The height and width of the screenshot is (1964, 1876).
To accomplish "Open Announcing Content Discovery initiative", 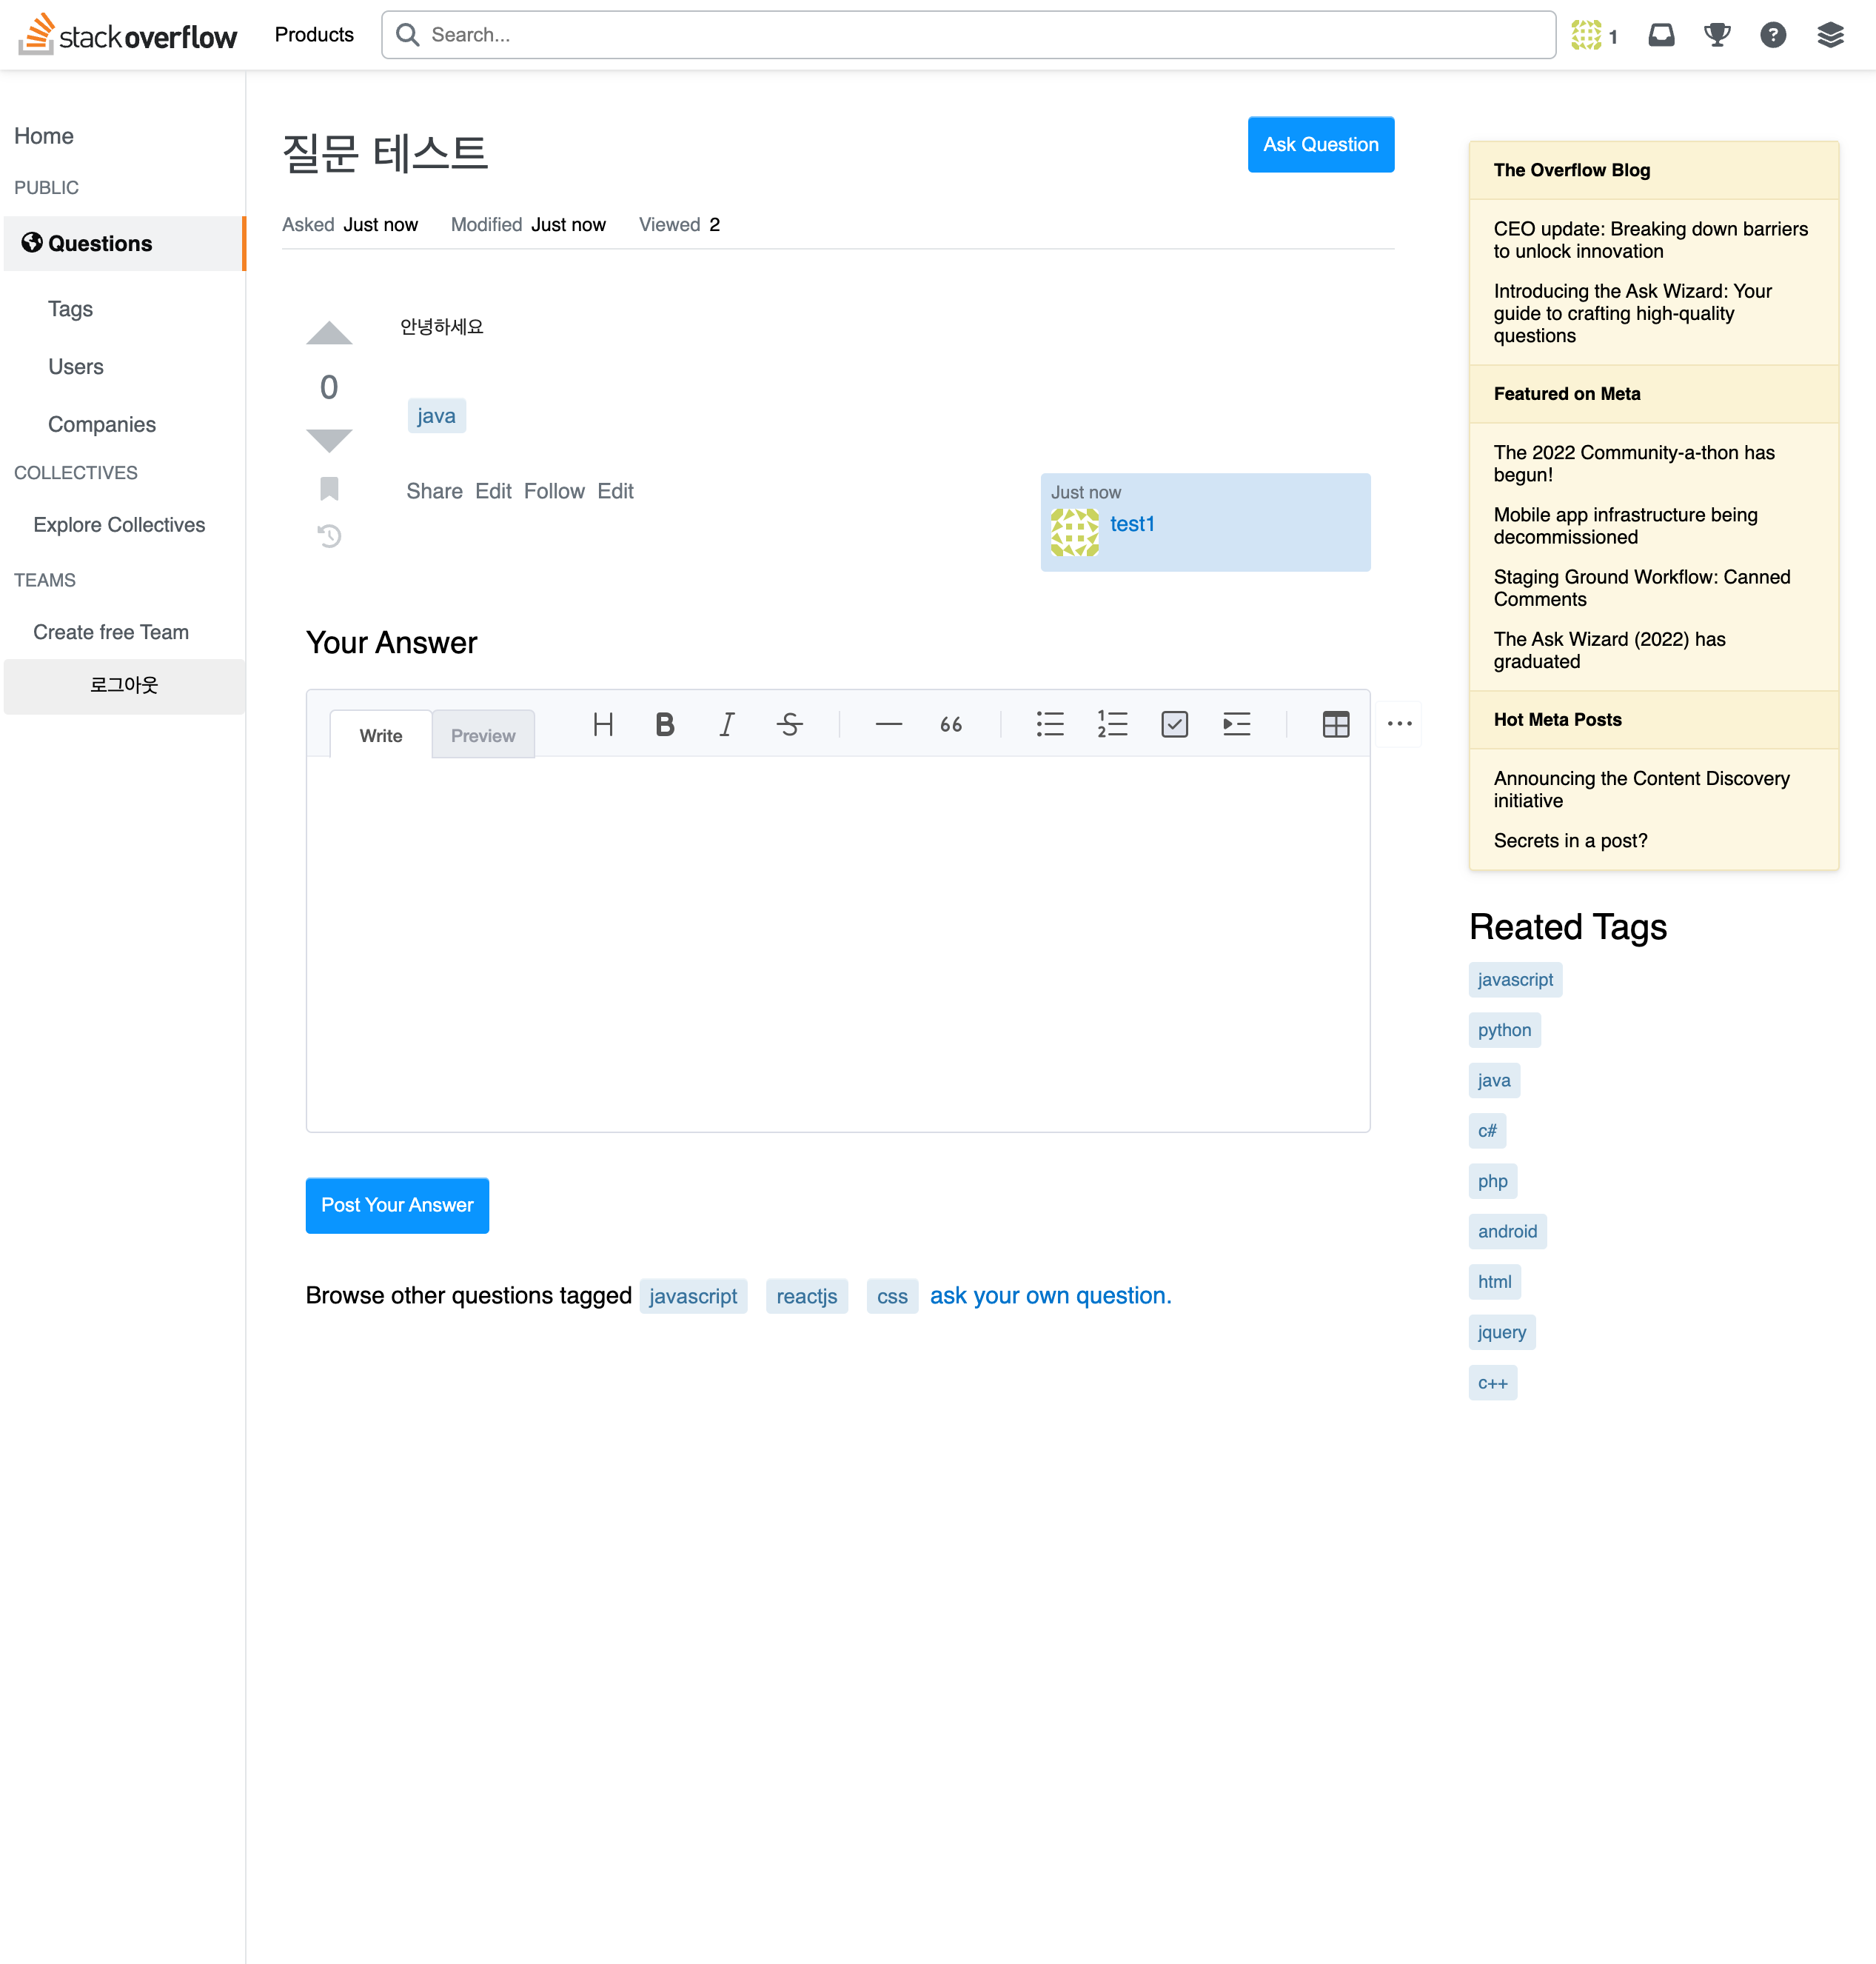I will pos(1641,789).
